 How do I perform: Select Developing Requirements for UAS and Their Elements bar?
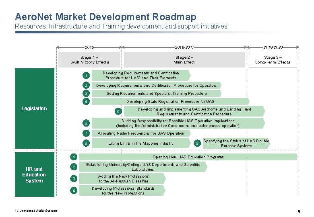point(141,75)
